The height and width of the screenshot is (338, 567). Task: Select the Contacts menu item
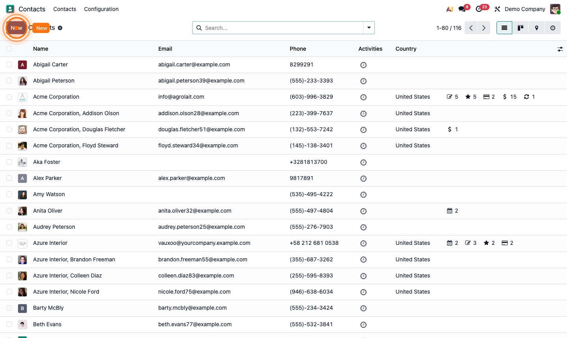click(x=65, y=9)
